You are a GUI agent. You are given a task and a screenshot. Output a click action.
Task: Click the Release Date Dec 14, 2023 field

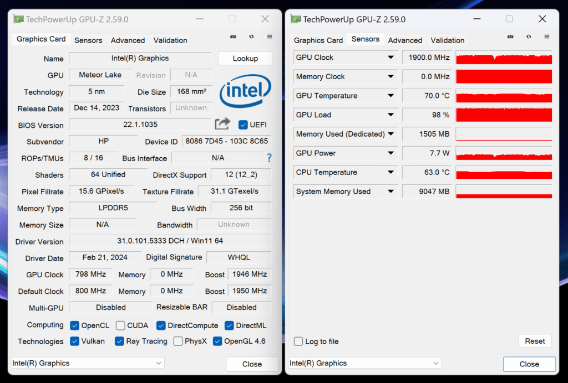97,108
